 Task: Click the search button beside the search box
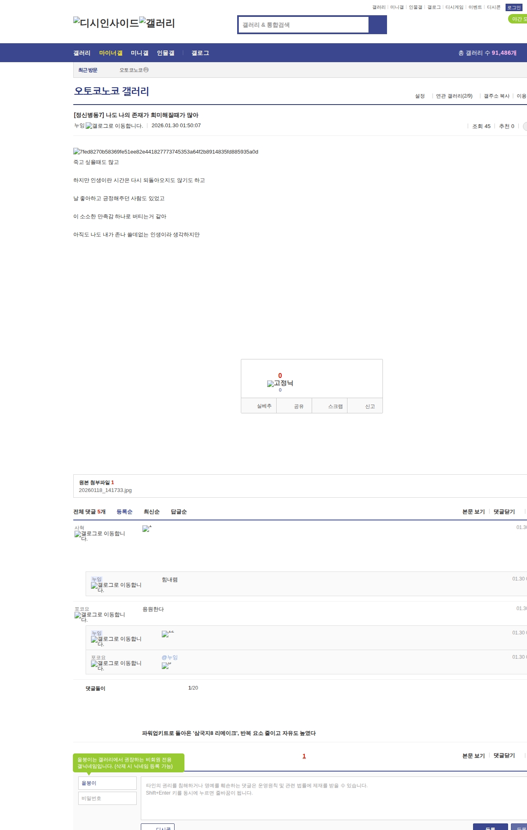[378, 25]
